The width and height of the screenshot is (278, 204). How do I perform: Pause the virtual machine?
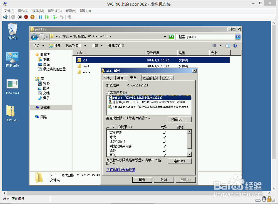(x=41, y=17)
